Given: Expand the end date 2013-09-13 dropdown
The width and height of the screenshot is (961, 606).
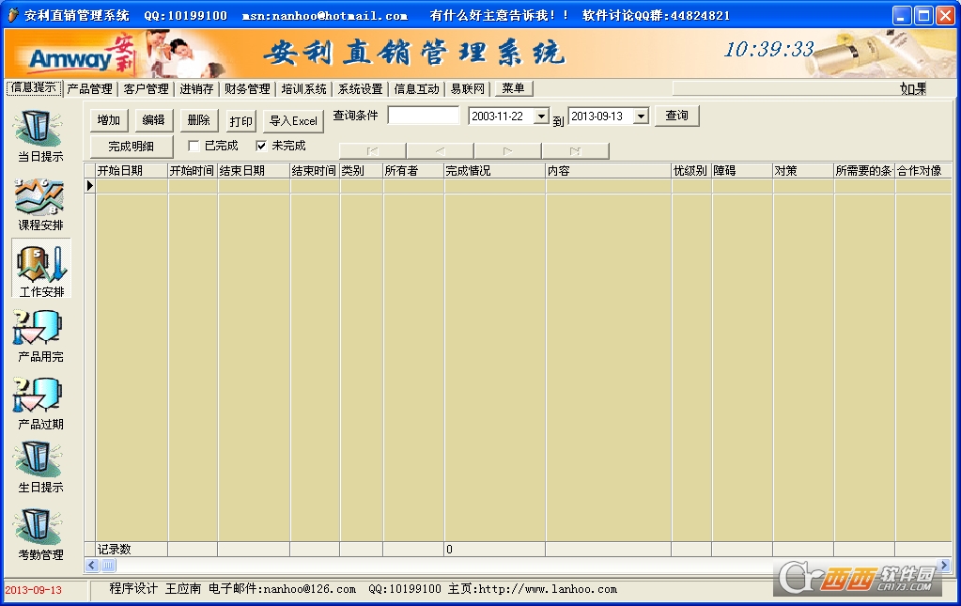Looking at the screenshot, I should [x=641, y=117].
